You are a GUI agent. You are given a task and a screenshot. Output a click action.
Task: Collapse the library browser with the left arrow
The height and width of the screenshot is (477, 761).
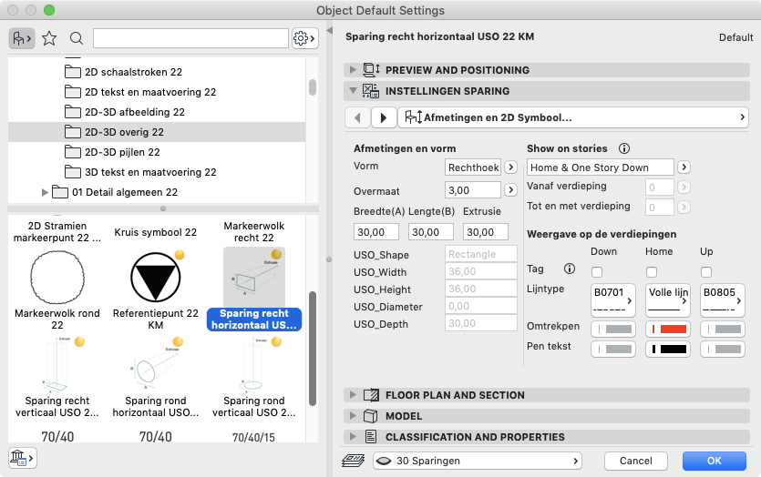[330, 31]
